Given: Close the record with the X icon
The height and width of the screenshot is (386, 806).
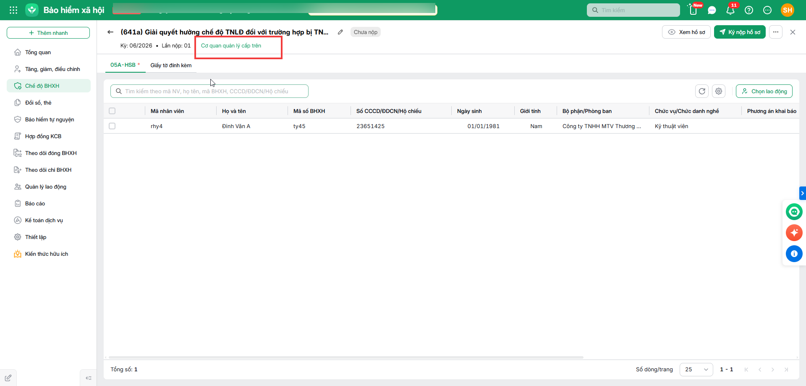Looking at the screenshot, I should click(793, 32).
